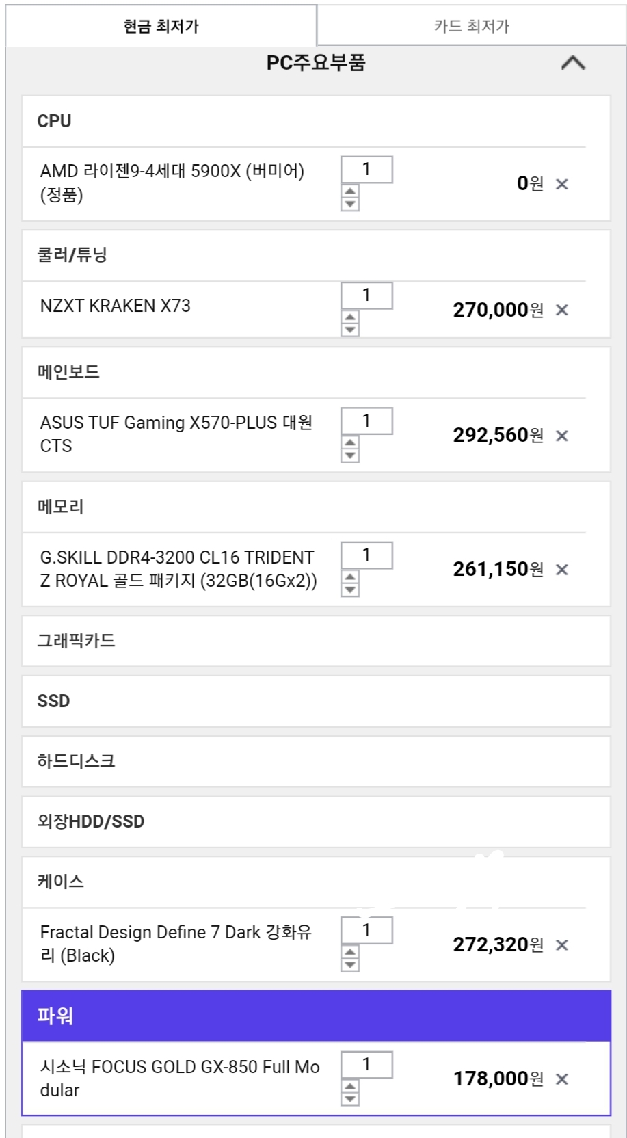Switch to the 카드 최저가 tab

pos(471,26)
